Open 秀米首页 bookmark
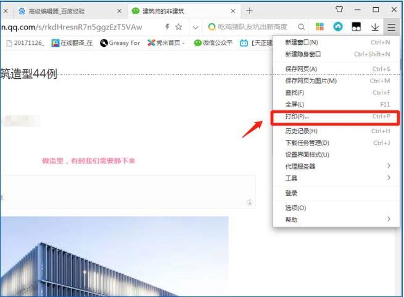 166,43
